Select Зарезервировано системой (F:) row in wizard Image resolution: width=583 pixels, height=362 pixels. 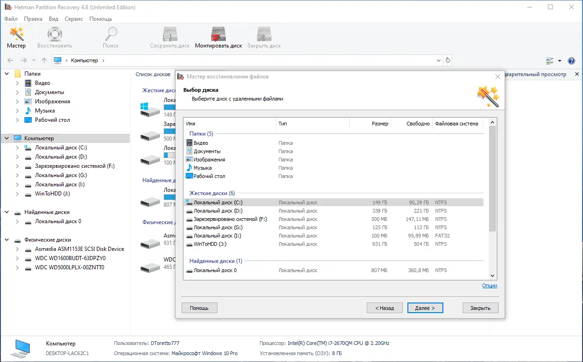coord(334,219)
